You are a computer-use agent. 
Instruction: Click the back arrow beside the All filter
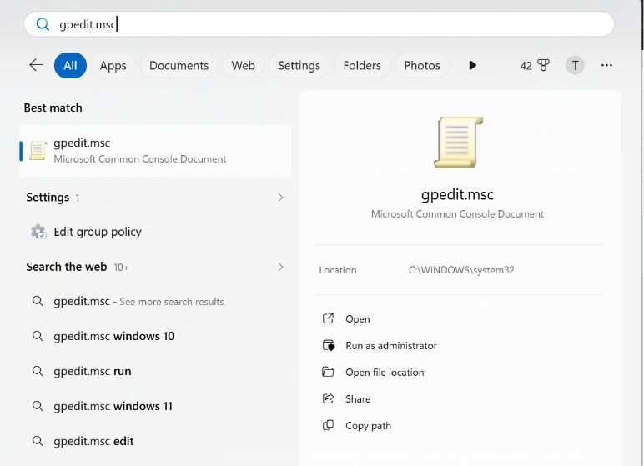(36, 65)
